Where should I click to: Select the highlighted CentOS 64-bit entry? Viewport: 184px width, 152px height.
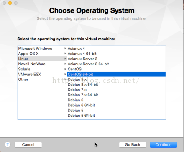116,74
